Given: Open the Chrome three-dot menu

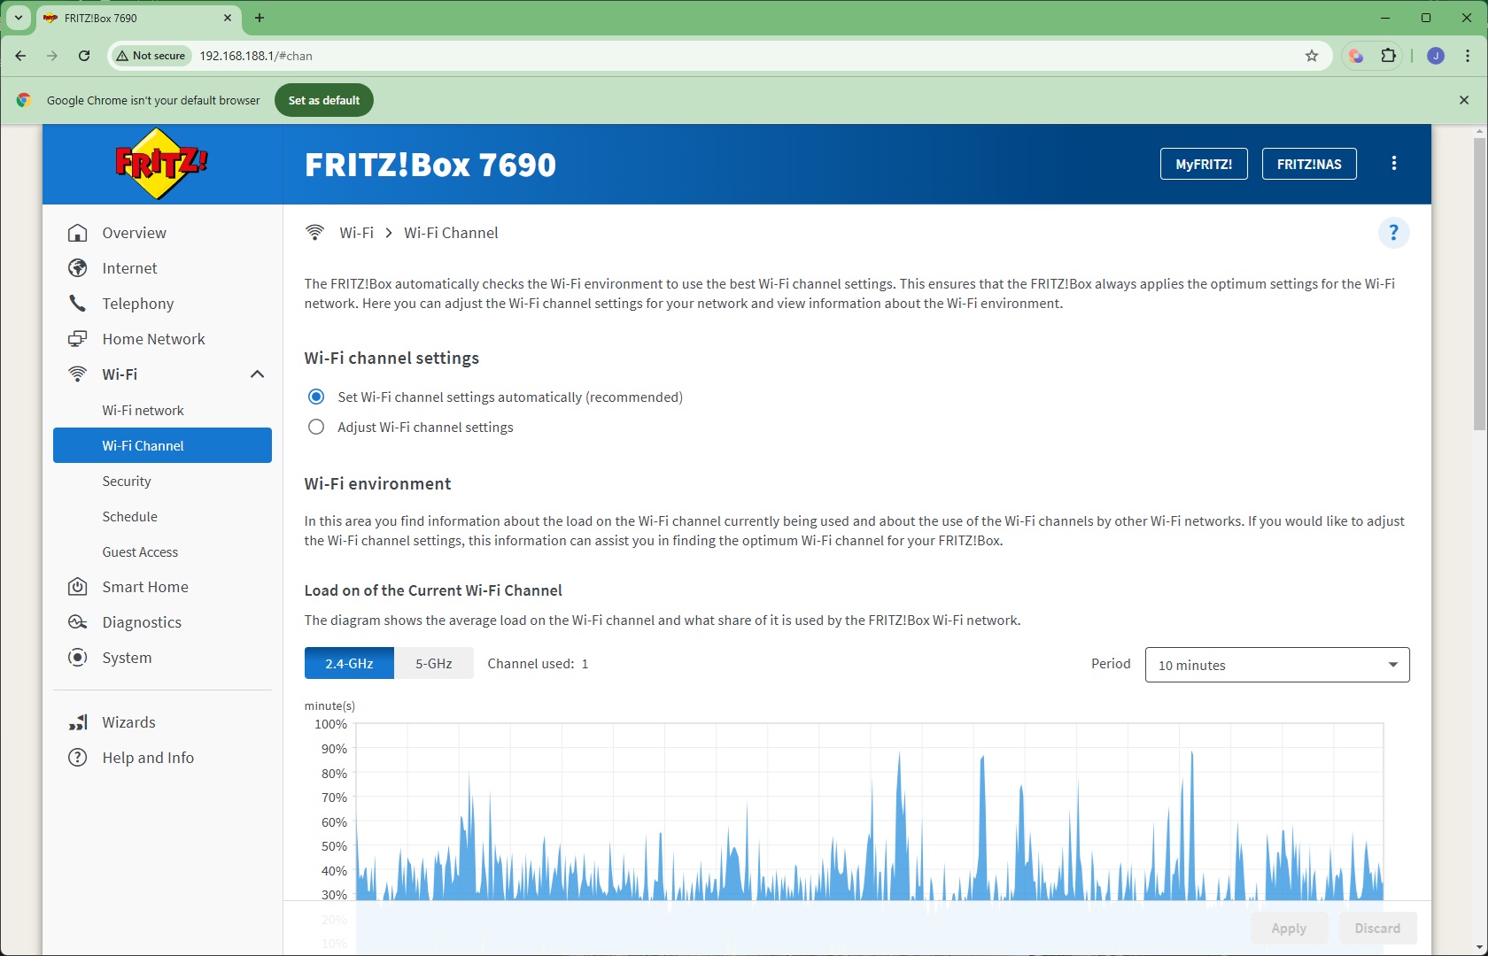Looking at the screenshot, I should (x=1468, y=56).
